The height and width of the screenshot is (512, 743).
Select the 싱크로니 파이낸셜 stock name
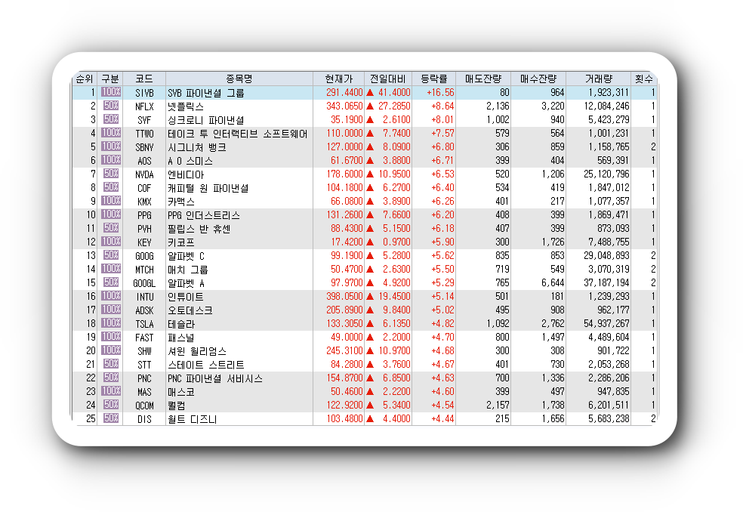click(x=205, y=120)
